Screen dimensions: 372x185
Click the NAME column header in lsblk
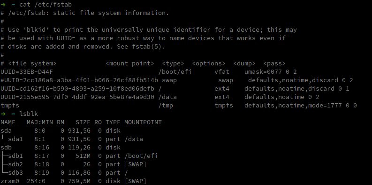pos(8,122)
